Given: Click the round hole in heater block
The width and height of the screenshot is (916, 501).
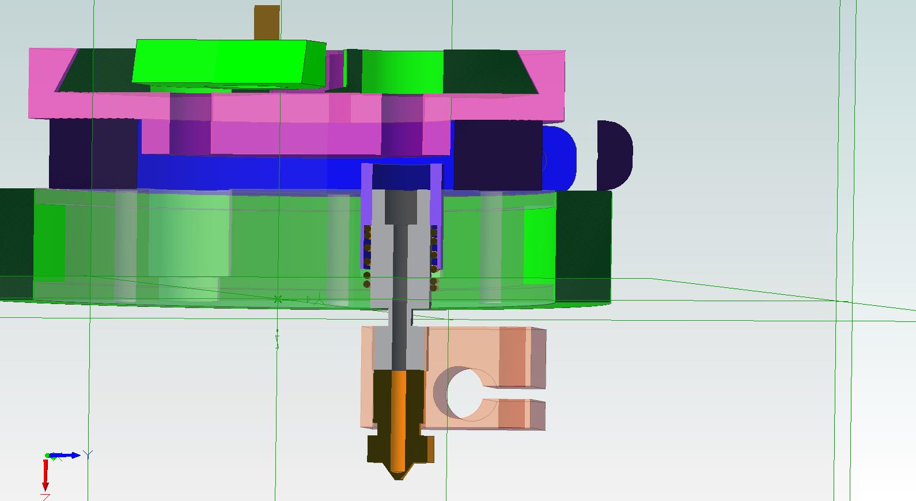Looking at the screenshot, I should tap(465, 395).
